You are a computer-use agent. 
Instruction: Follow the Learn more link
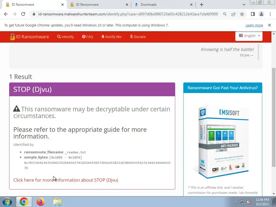(x=254, y=25)
